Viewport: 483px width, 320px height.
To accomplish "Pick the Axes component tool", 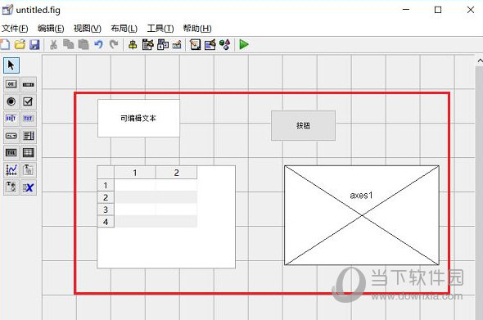I will point(11,170).
